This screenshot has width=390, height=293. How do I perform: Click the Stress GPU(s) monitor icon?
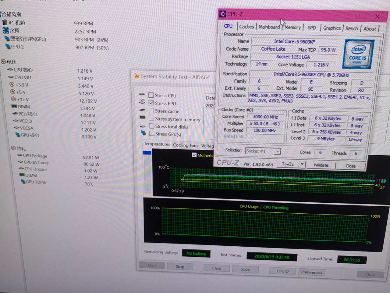point(143,133)
